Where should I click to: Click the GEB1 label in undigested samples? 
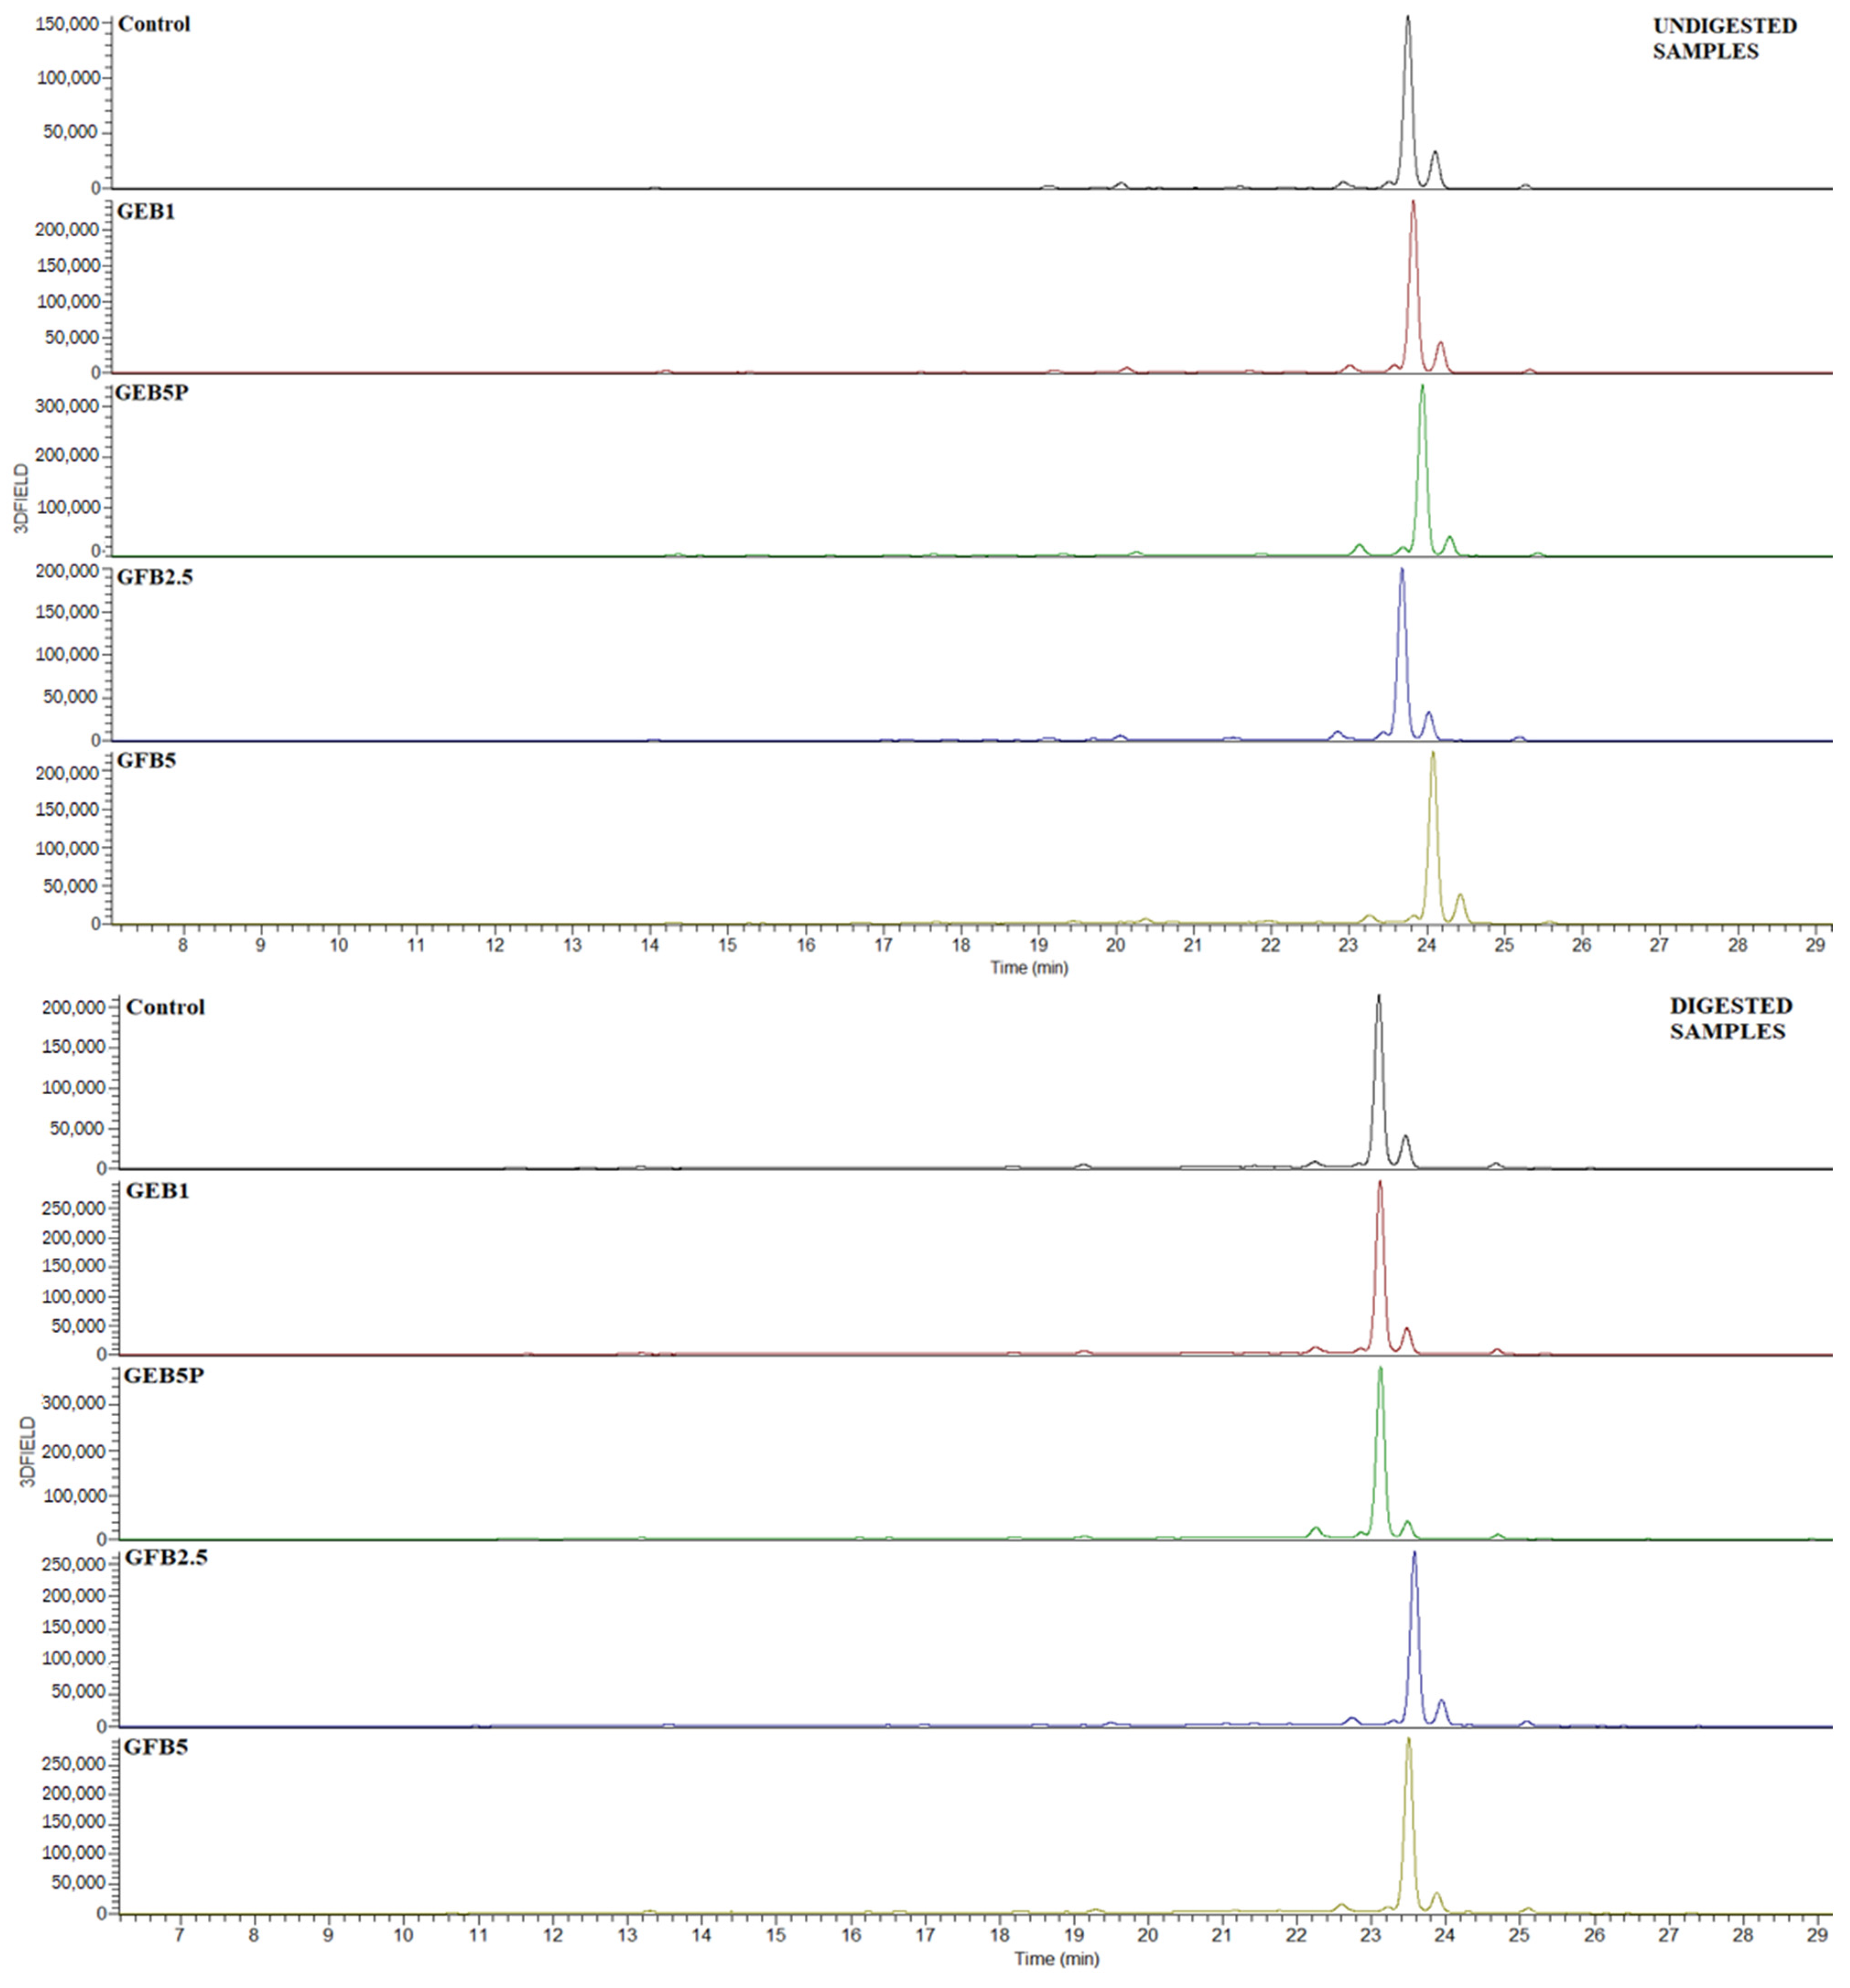[x=146, y=211]
